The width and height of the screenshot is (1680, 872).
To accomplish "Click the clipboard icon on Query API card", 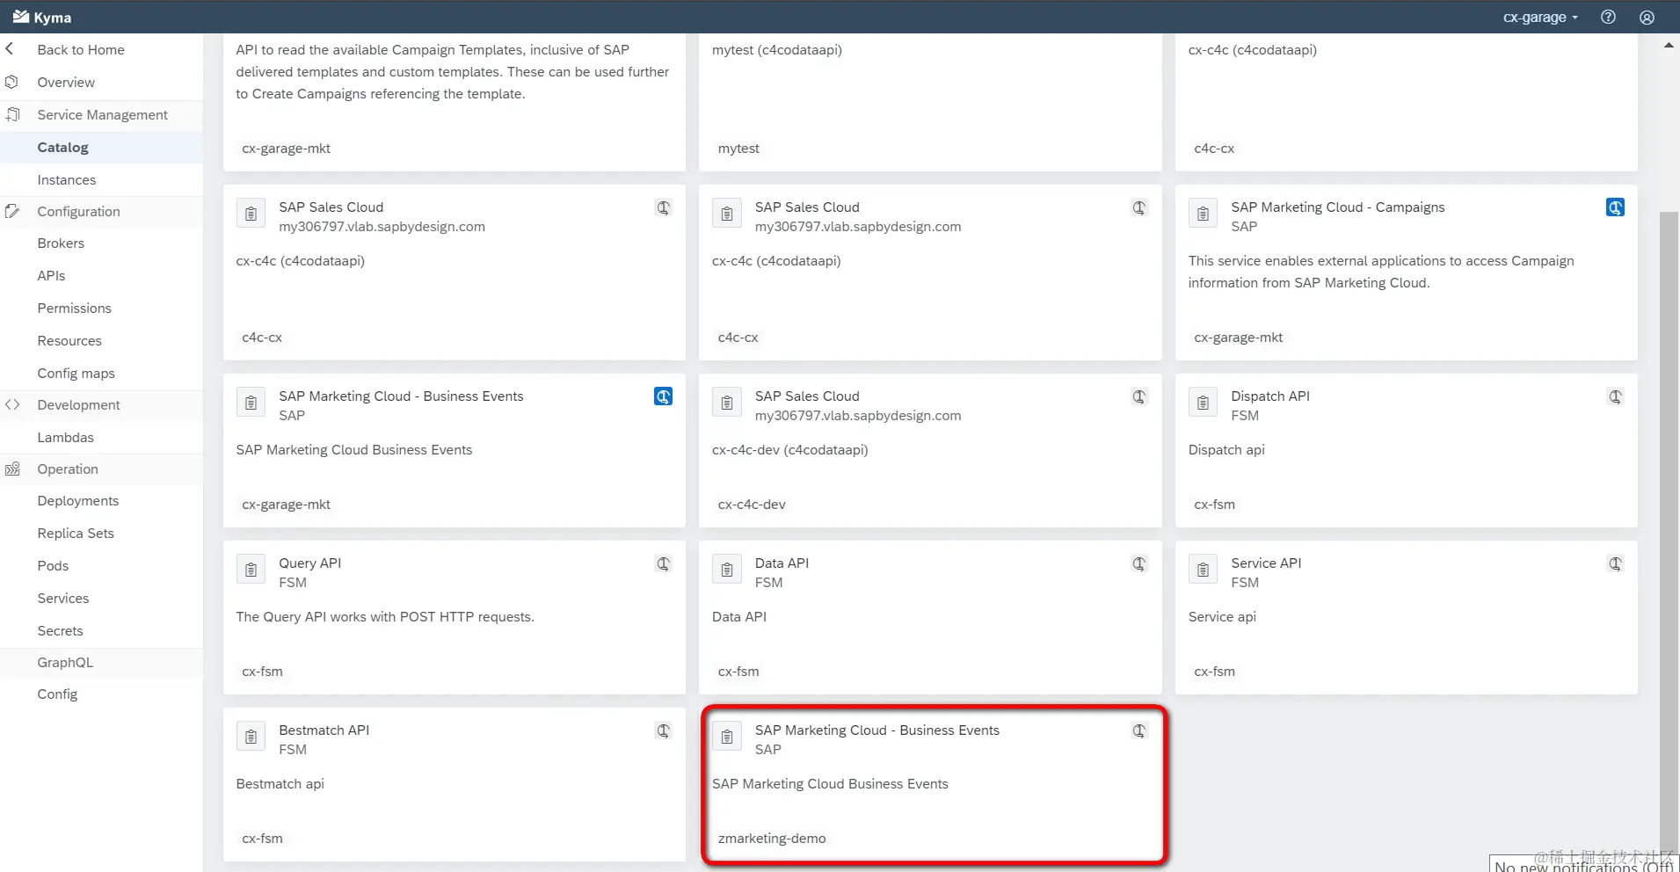I will pyautogui.click(x=251, y=570).
